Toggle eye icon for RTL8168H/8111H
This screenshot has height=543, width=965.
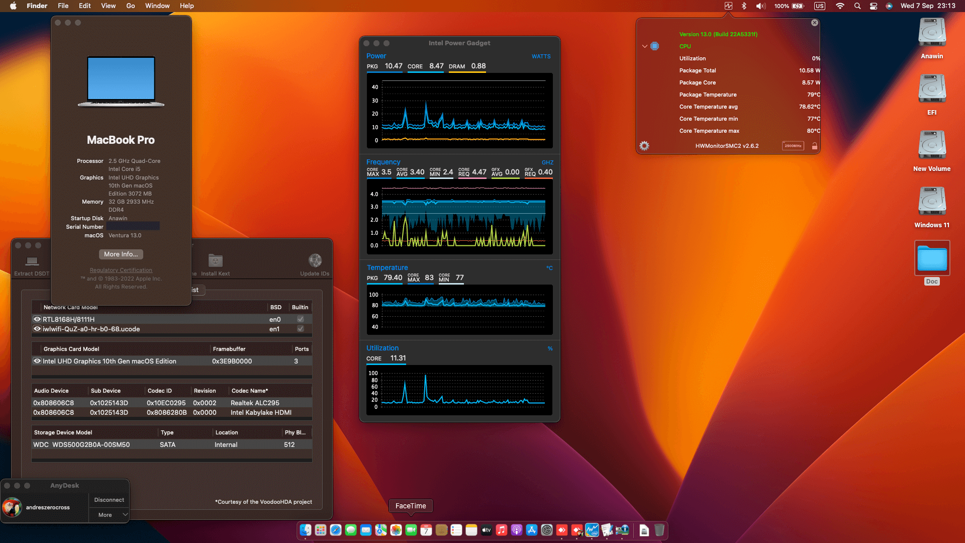click(37, 319)
